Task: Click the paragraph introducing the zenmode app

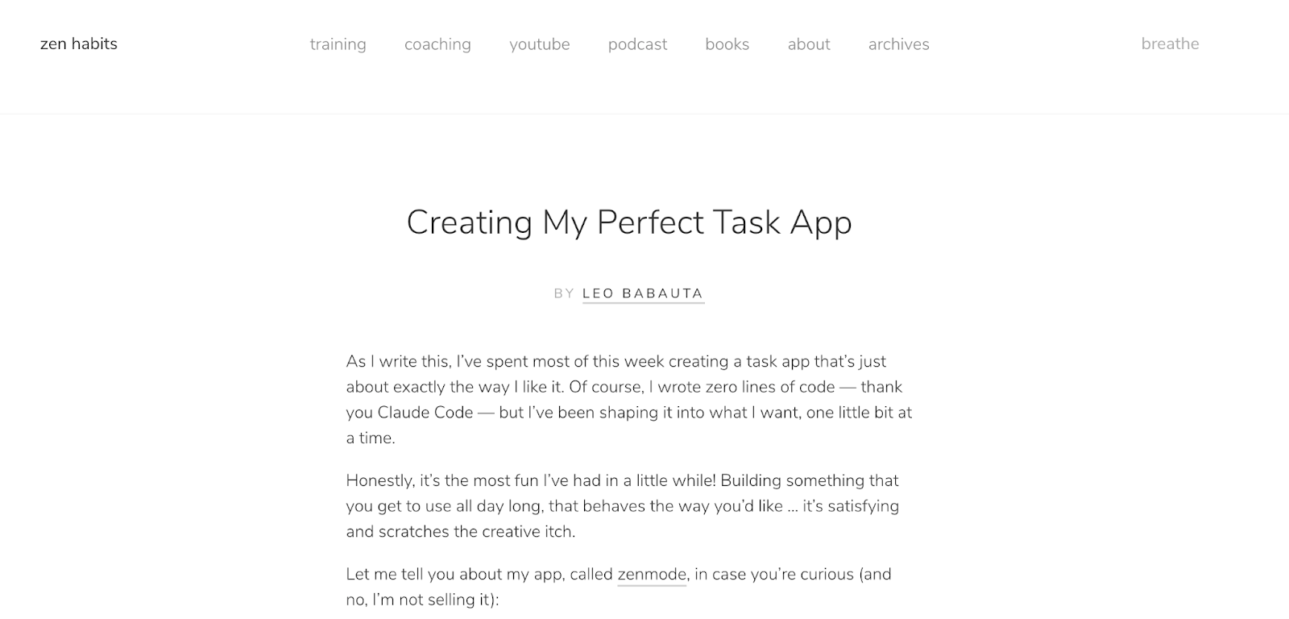Action: point(618,587)
